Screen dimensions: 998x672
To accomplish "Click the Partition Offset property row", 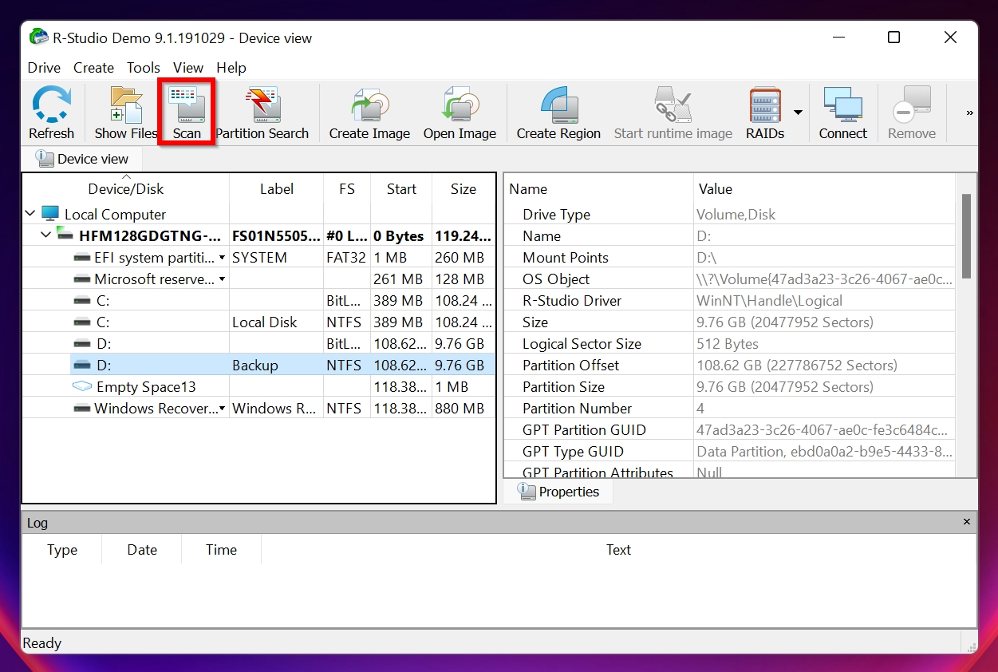I will [730, 366].
